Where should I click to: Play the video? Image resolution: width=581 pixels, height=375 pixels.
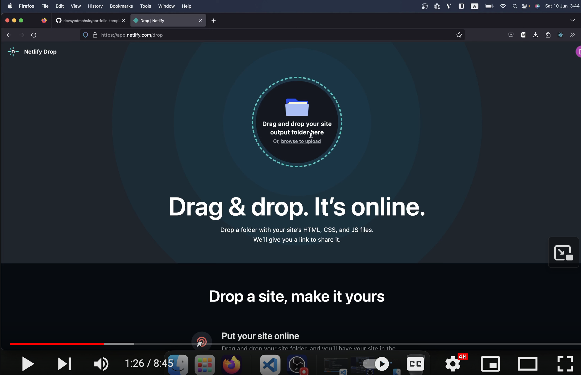(x=28, y=364)
